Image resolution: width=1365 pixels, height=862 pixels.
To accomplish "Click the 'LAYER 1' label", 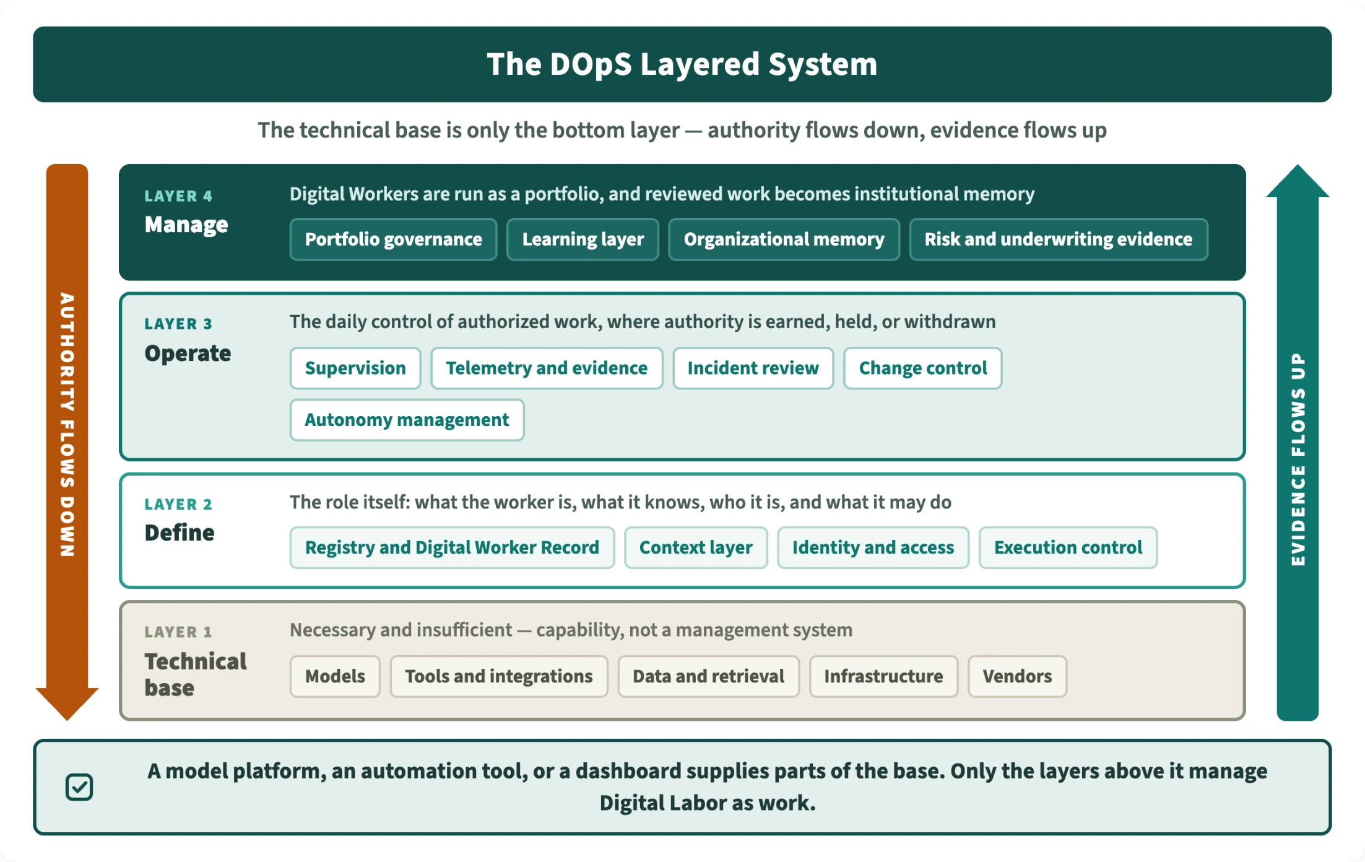I will pos(178,632).
